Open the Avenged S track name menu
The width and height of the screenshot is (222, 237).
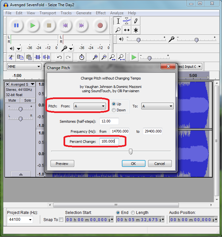(x=23, y=84)
